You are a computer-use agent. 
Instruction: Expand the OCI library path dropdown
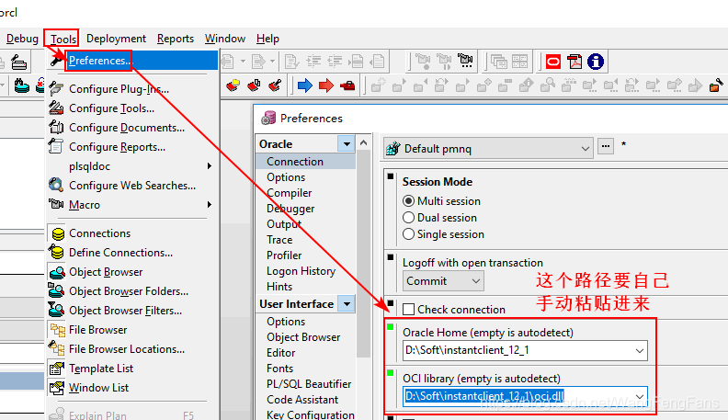tap(640, 396)
